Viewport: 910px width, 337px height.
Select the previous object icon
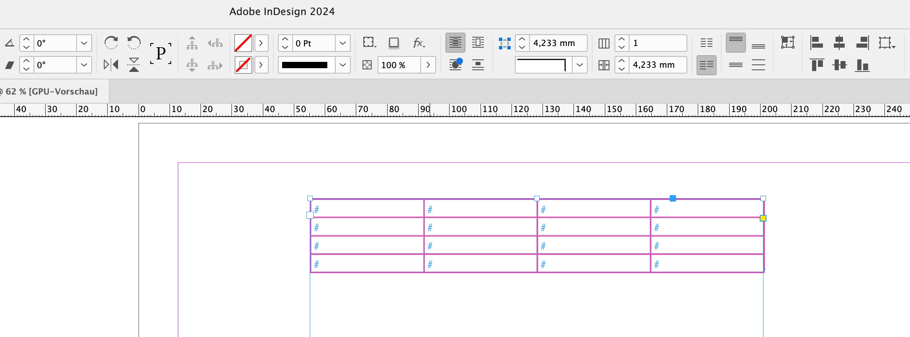215,43
